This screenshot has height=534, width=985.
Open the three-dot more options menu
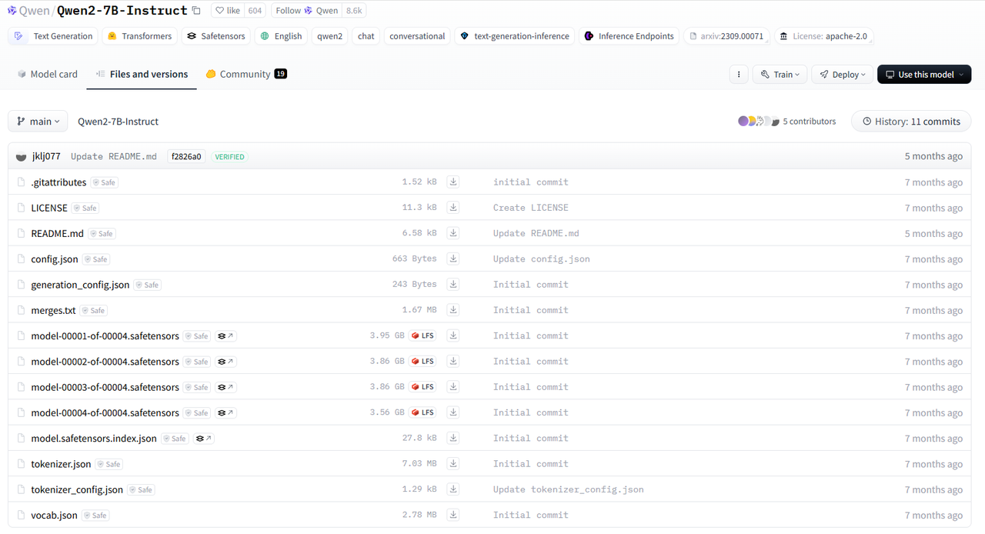738,75
